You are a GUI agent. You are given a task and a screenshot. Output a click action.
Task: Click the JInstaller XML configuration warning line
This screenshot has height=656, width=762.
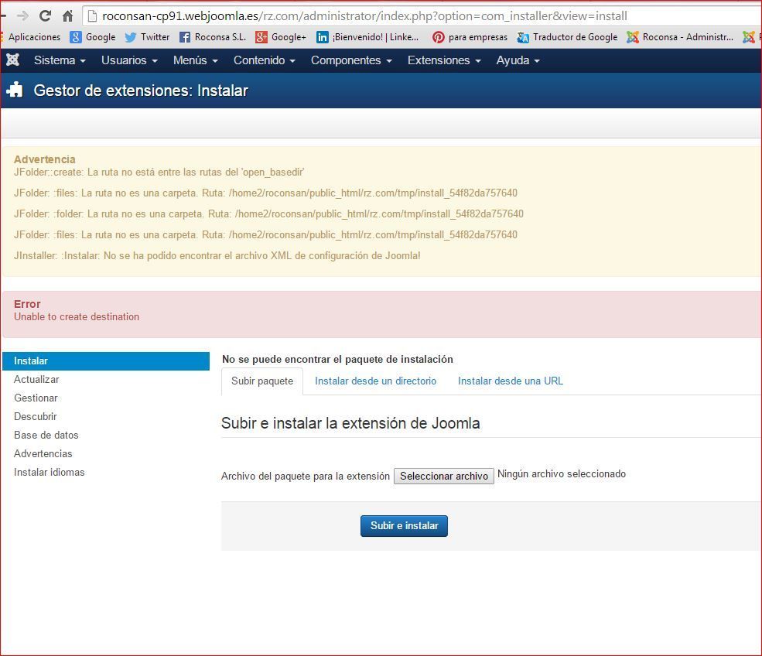[217, 255]
